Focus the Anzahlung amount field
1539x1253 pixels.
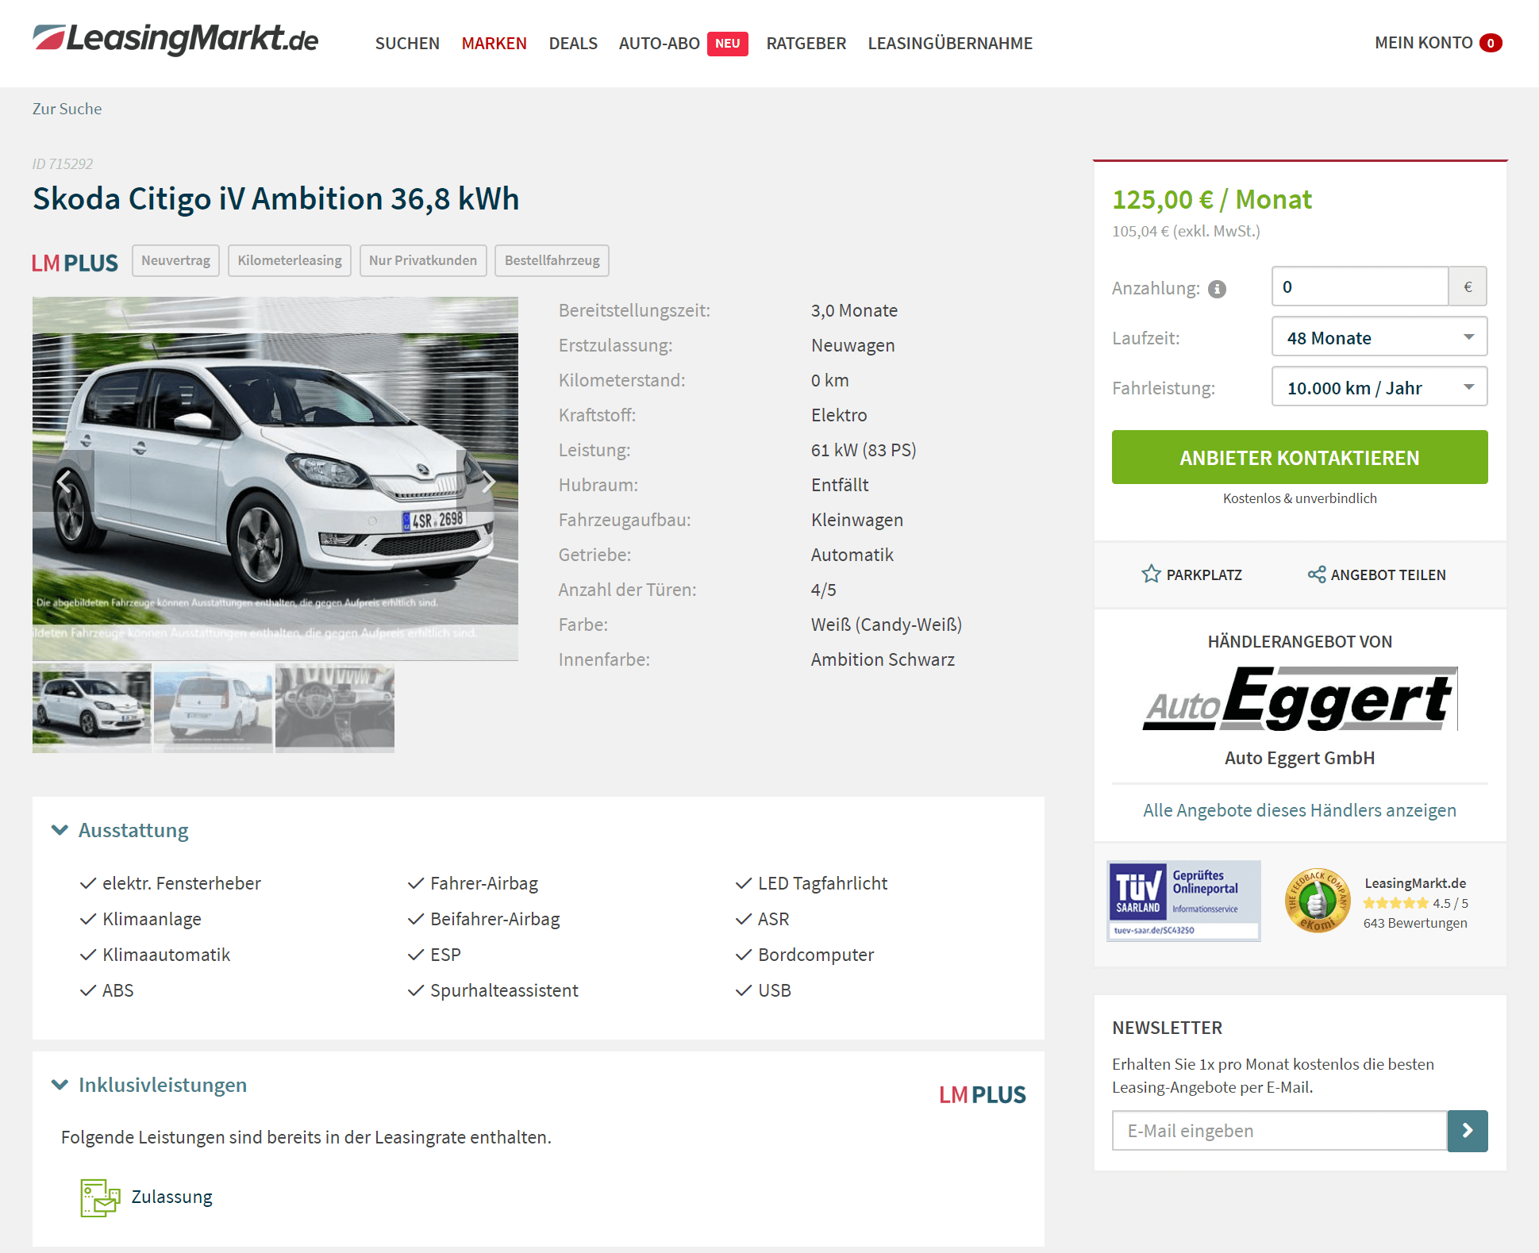1360,286
